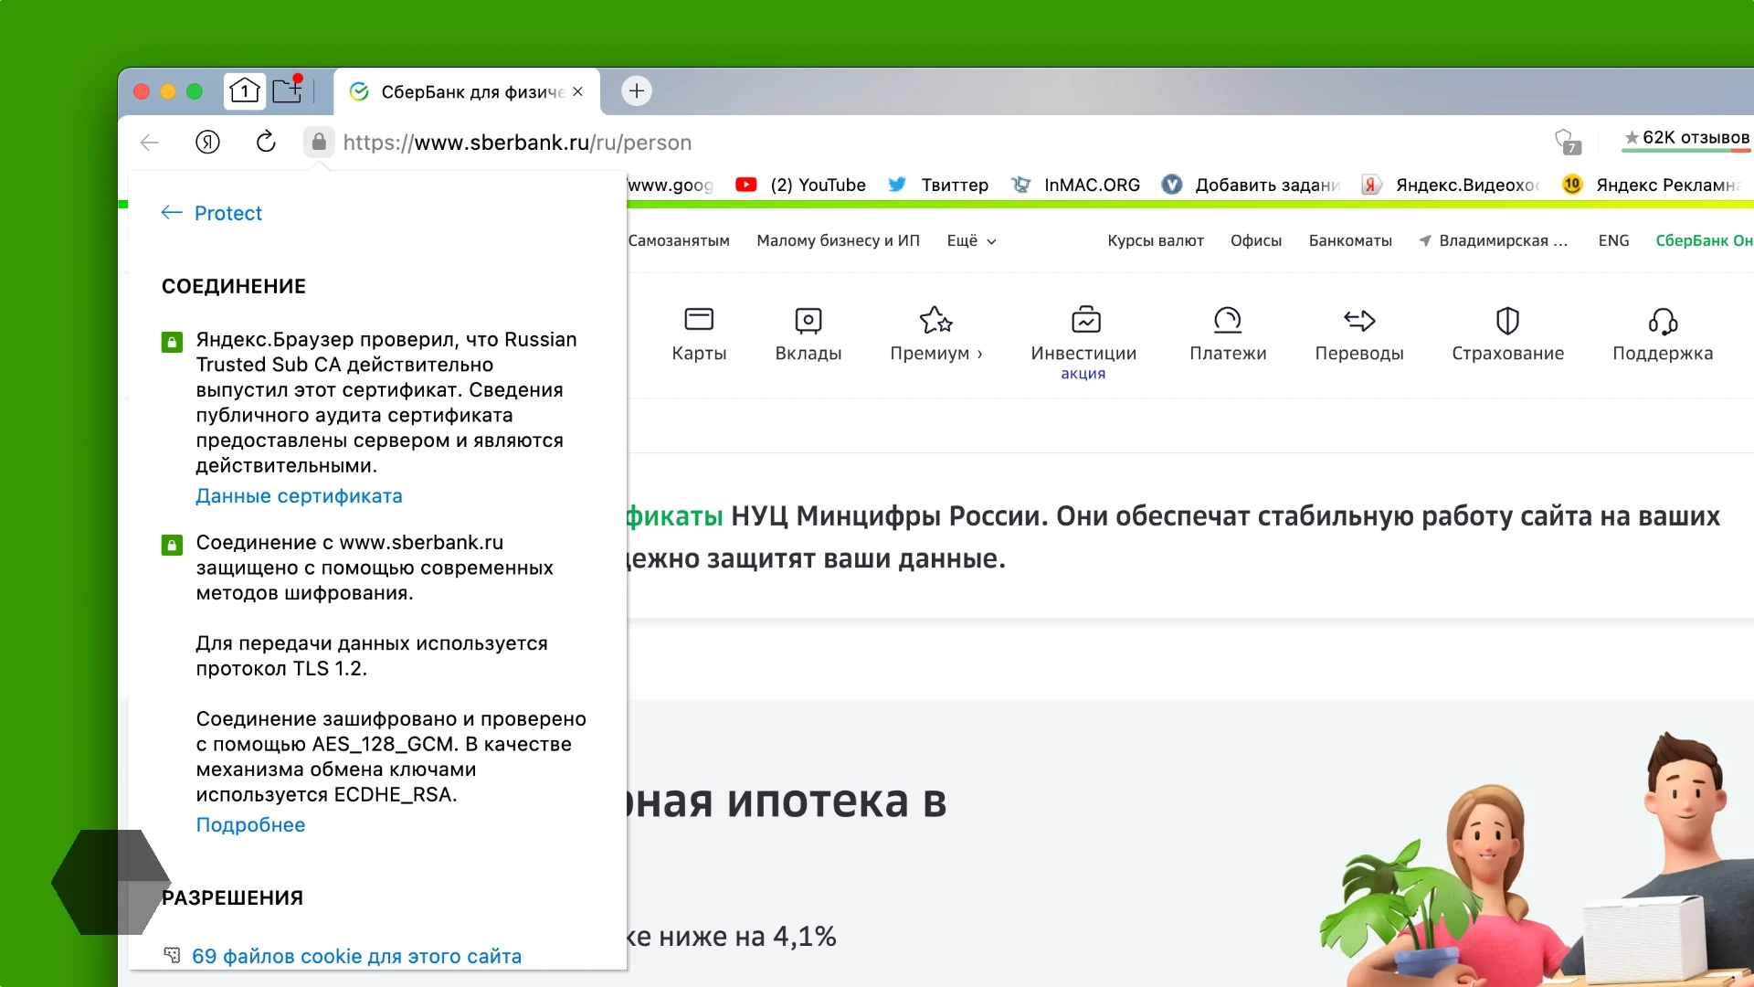Viewport: 1754px width, 987px height.
Task: Open Вклады section icon
Action: click(808, 320)
